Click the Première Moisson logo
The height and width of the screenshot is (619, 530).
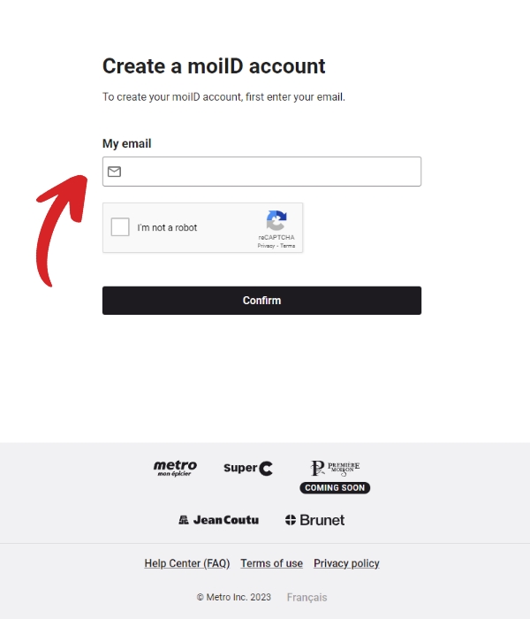pyautogui.click(x=335, y=468)
